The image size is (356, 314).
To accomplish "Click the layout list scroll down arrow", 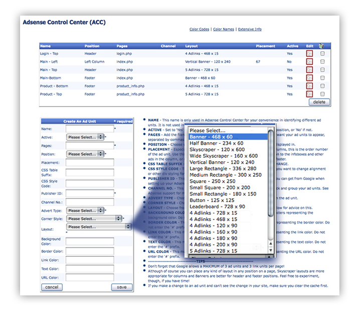I will click(x=271, y=250).
